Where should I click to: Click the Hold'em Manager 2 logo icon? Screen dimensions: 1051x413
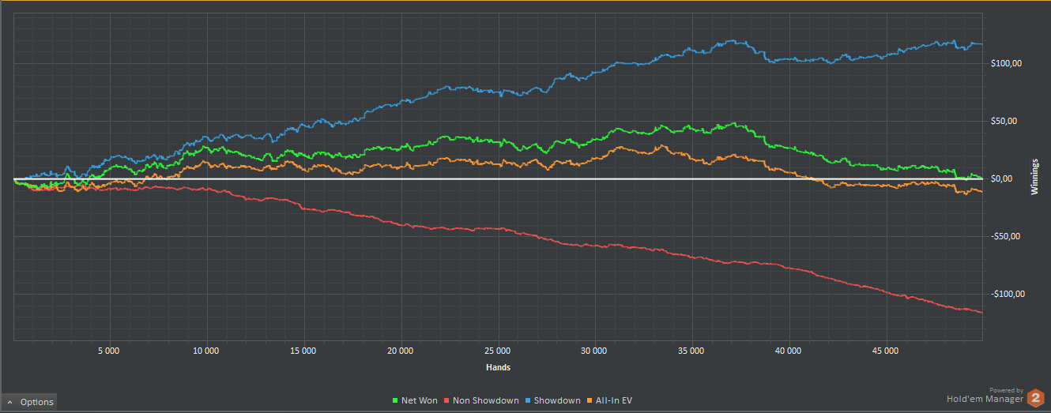(x=1035, y=398)
